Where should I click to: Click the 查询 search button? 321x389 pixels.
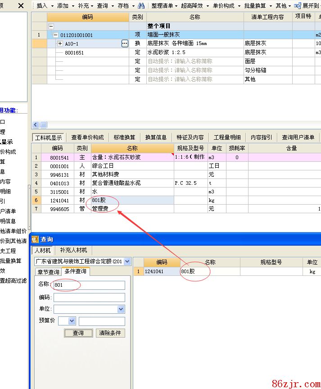[78, 333]
